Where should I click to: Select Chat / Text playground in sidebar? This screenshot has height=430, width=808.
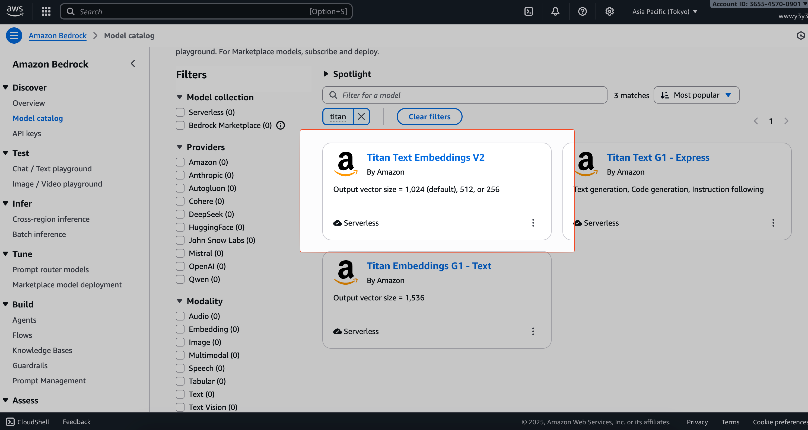coord(52,168)
